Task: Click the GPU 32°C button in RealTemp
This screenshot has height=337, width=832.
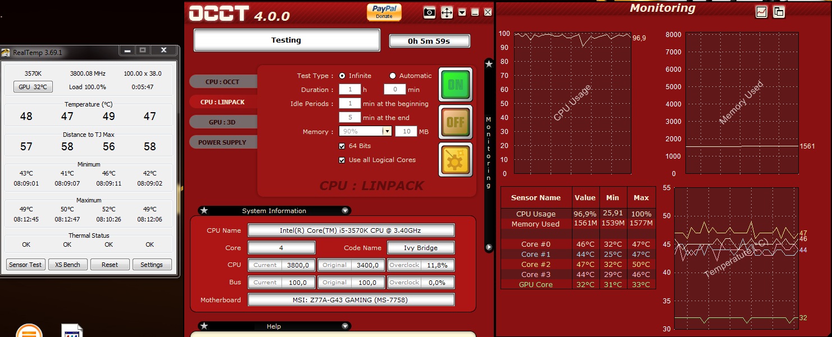Action: pos(33,87)
